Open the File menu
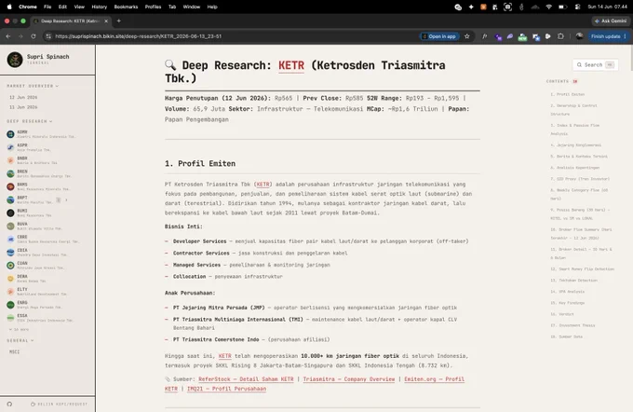This screenshot has width=633, height=412. (x=47, y=7)
